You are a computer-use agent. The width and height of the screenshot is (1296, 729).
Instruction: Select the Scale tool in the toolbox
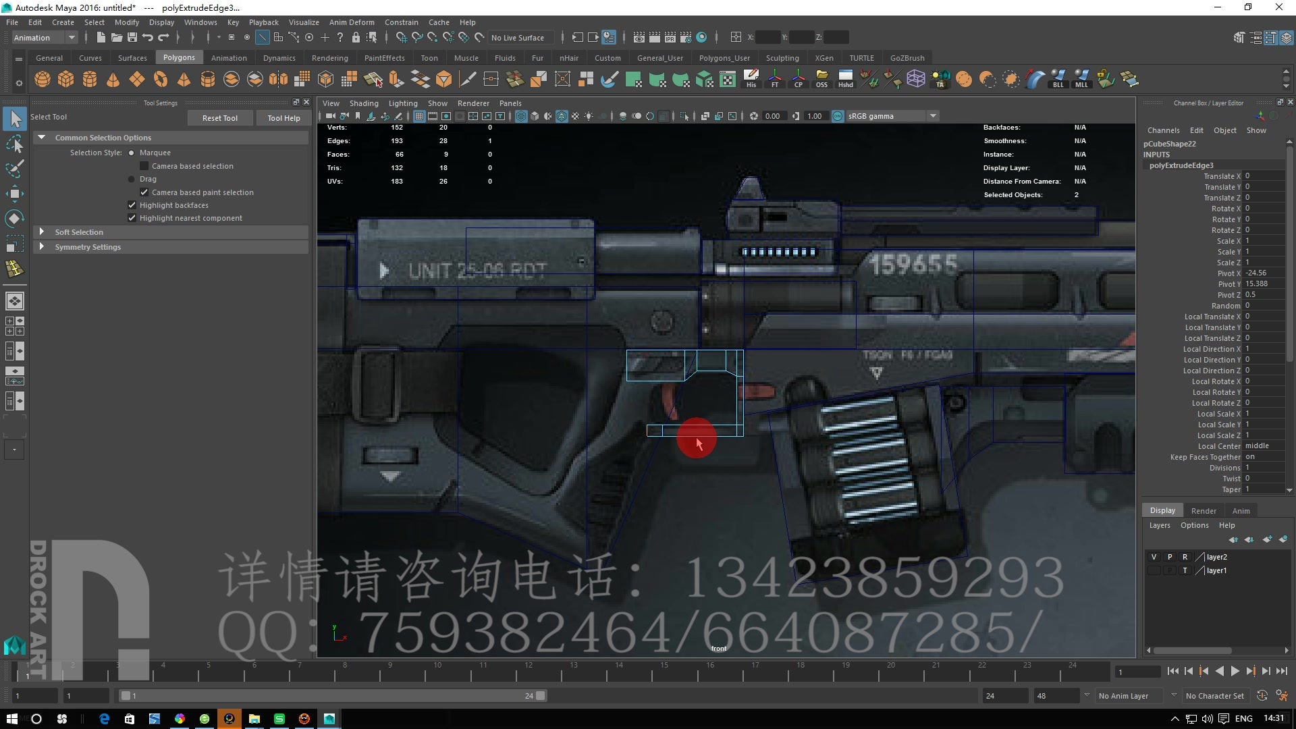[15, 243]
